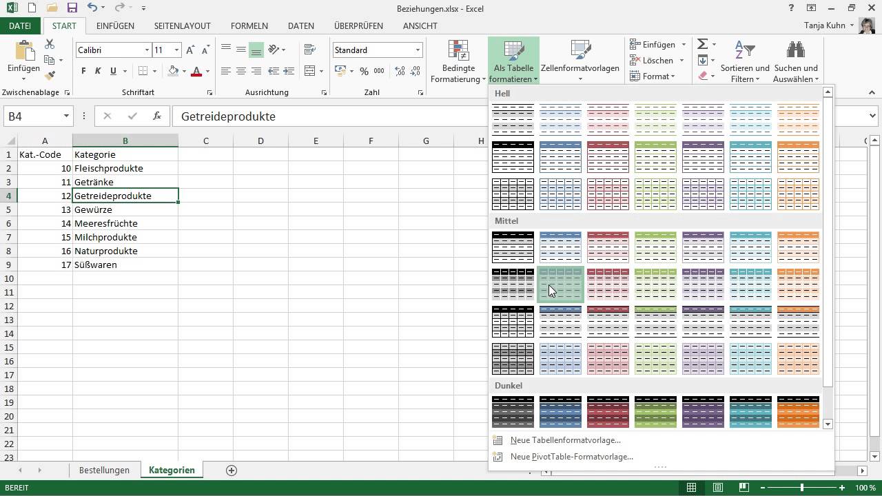Decrease font size with small A icon
This screenshot has width=882, height=496.
205,50
